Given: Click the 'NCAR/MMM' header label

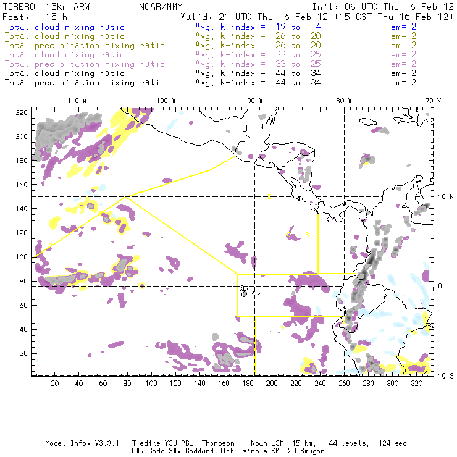Looking at the screenshot, I should 161,6.
